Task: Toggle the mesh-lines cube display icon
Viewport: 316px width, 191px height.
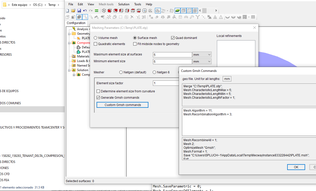Action: (195, 11)
